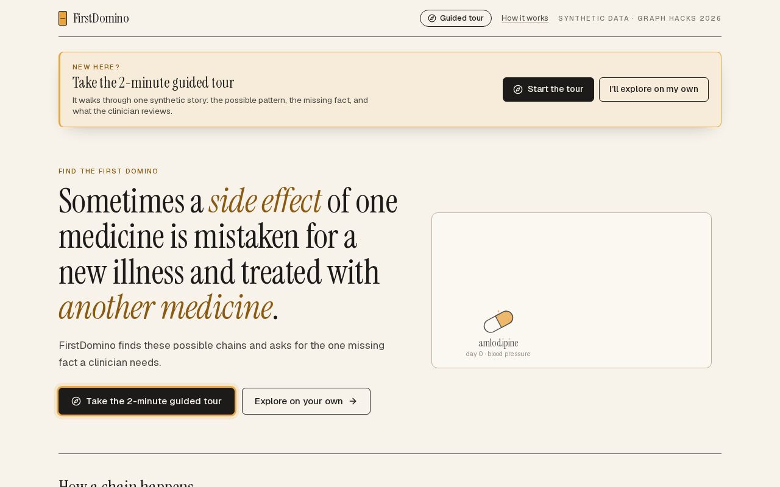
Task: Click the compass icon in the hero tour button
Action: coord(76,401)
